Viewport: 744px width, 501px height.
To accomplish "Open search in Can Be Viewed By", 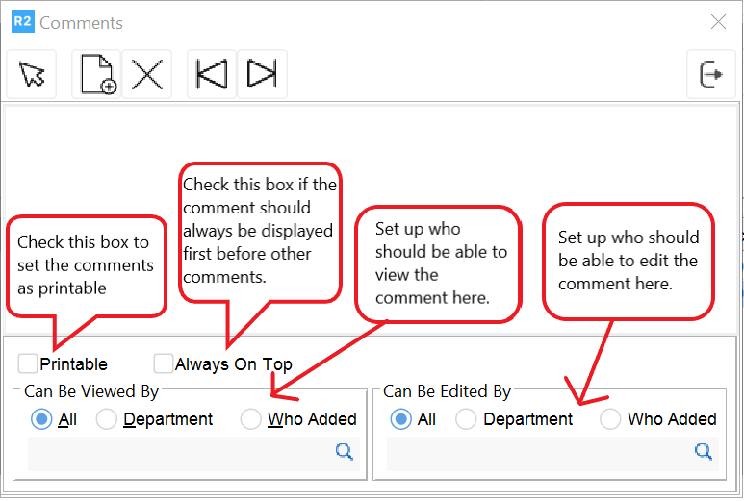I will tap(344, 452).
